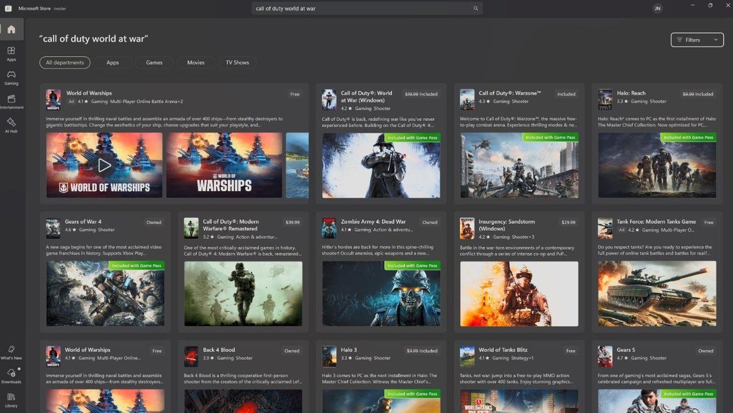Viewport: 733px width, 413px height.
Task: Click the JN account avatar
Action: [657, 9]
